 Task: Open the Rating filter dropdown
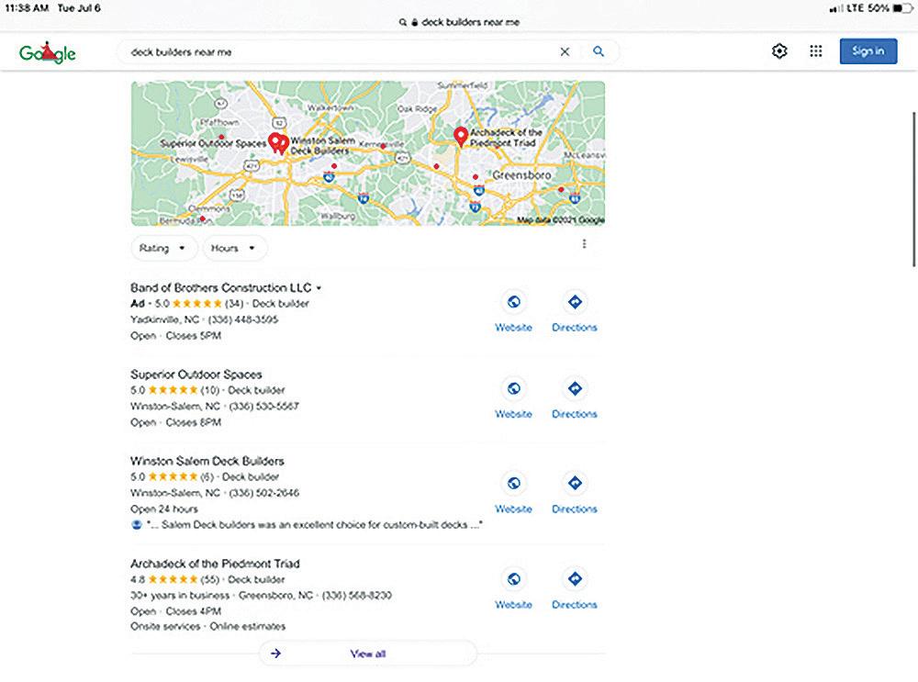tap(164, 248)
